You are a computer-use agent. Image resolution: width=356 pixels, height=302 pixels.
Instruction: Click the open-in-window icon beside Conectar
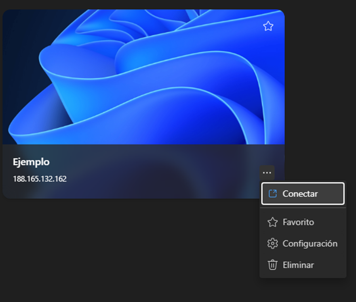(x=273, y=194)
